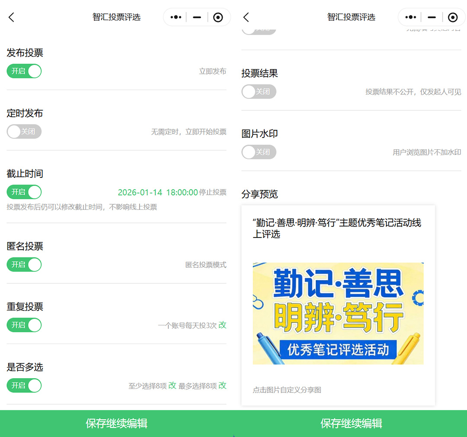Edit the deadline 2026-01-14 18:00:00
The image size is (467, 437).
[158, 192]
